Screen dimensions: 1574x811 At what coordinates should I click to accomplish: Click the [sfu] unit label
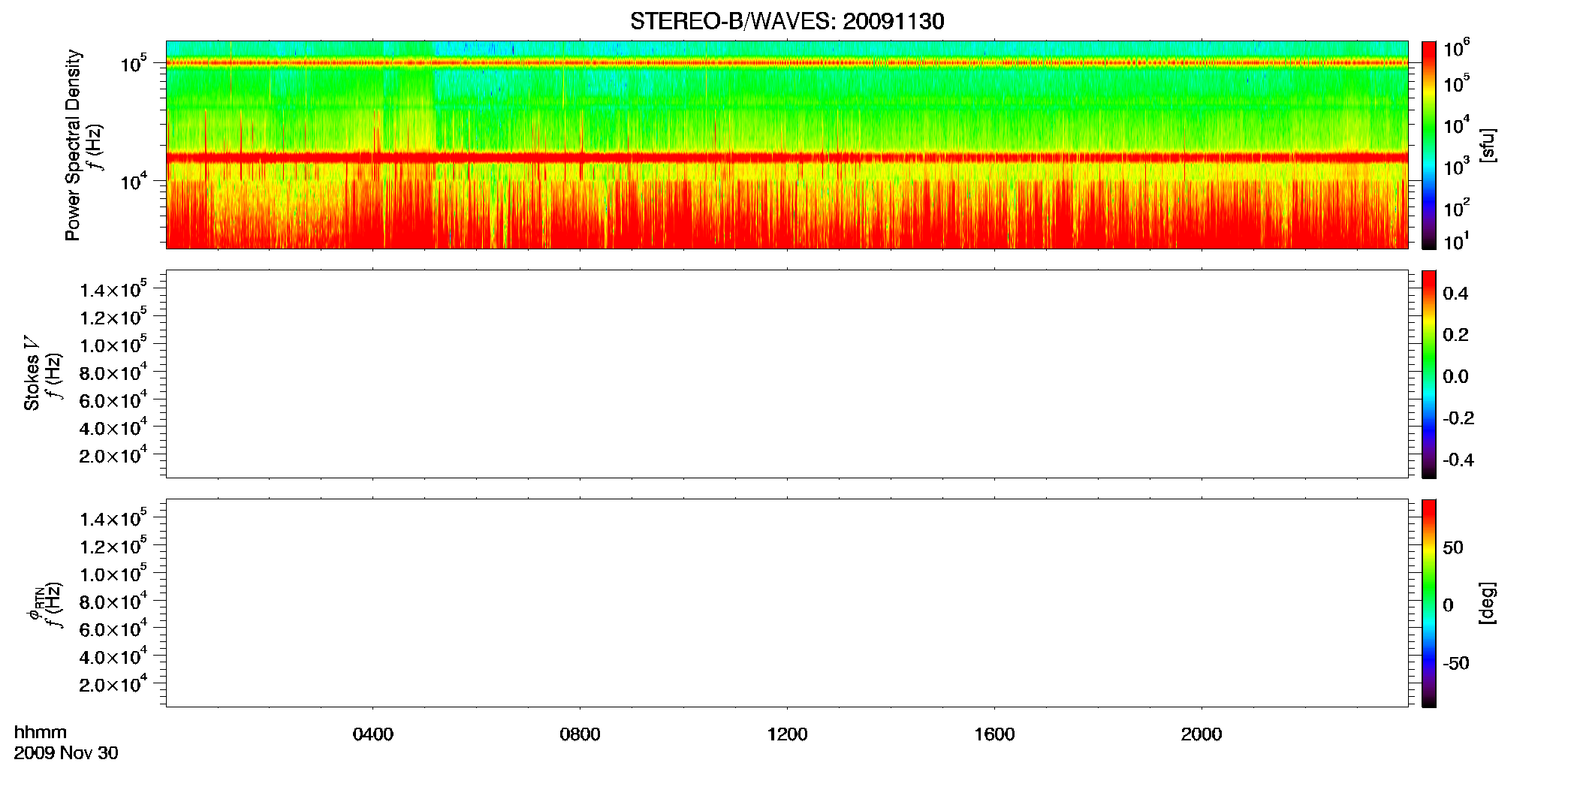(x=1488, y=146)
